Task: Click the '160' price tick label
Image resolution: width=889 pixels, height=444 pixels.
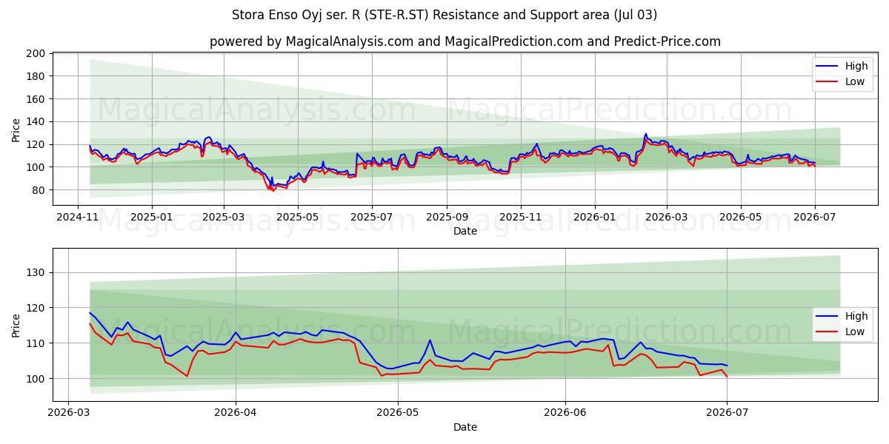Action: [36, 99]
